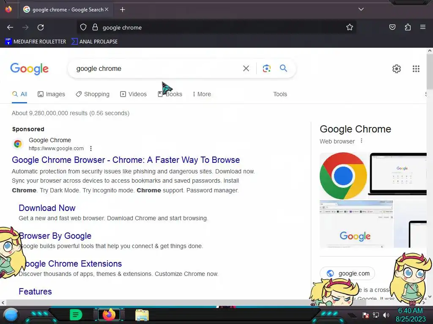This screenshot has width=433, height=324.
Task: Click the vertical page scrollbar
Action: click(430, 72)
